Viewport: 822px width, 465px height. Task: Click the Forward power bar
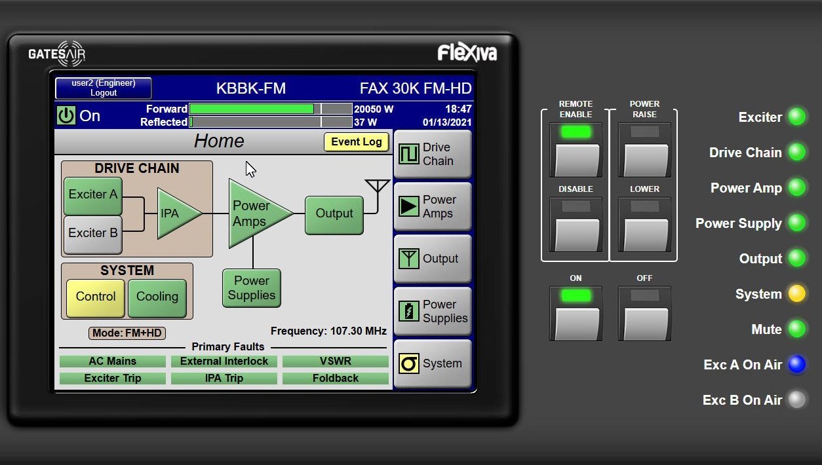click(271, 109)
